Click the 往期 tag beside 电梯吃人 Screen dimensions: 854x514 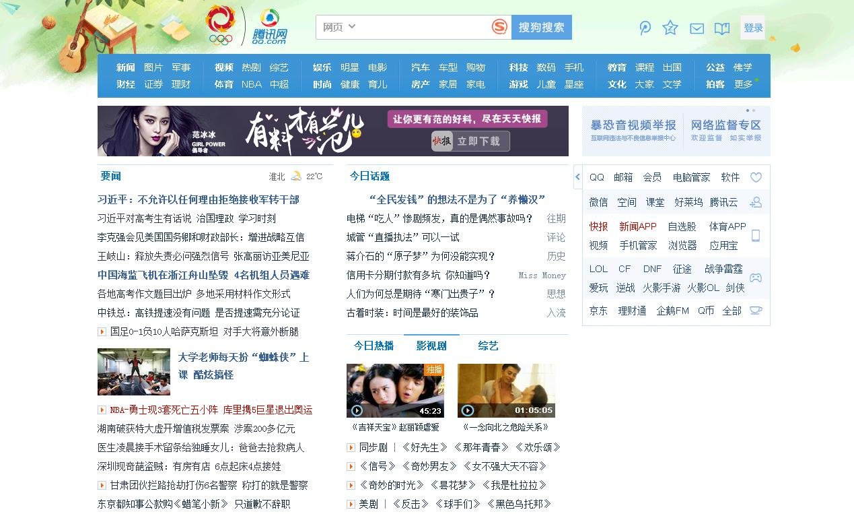556,218
